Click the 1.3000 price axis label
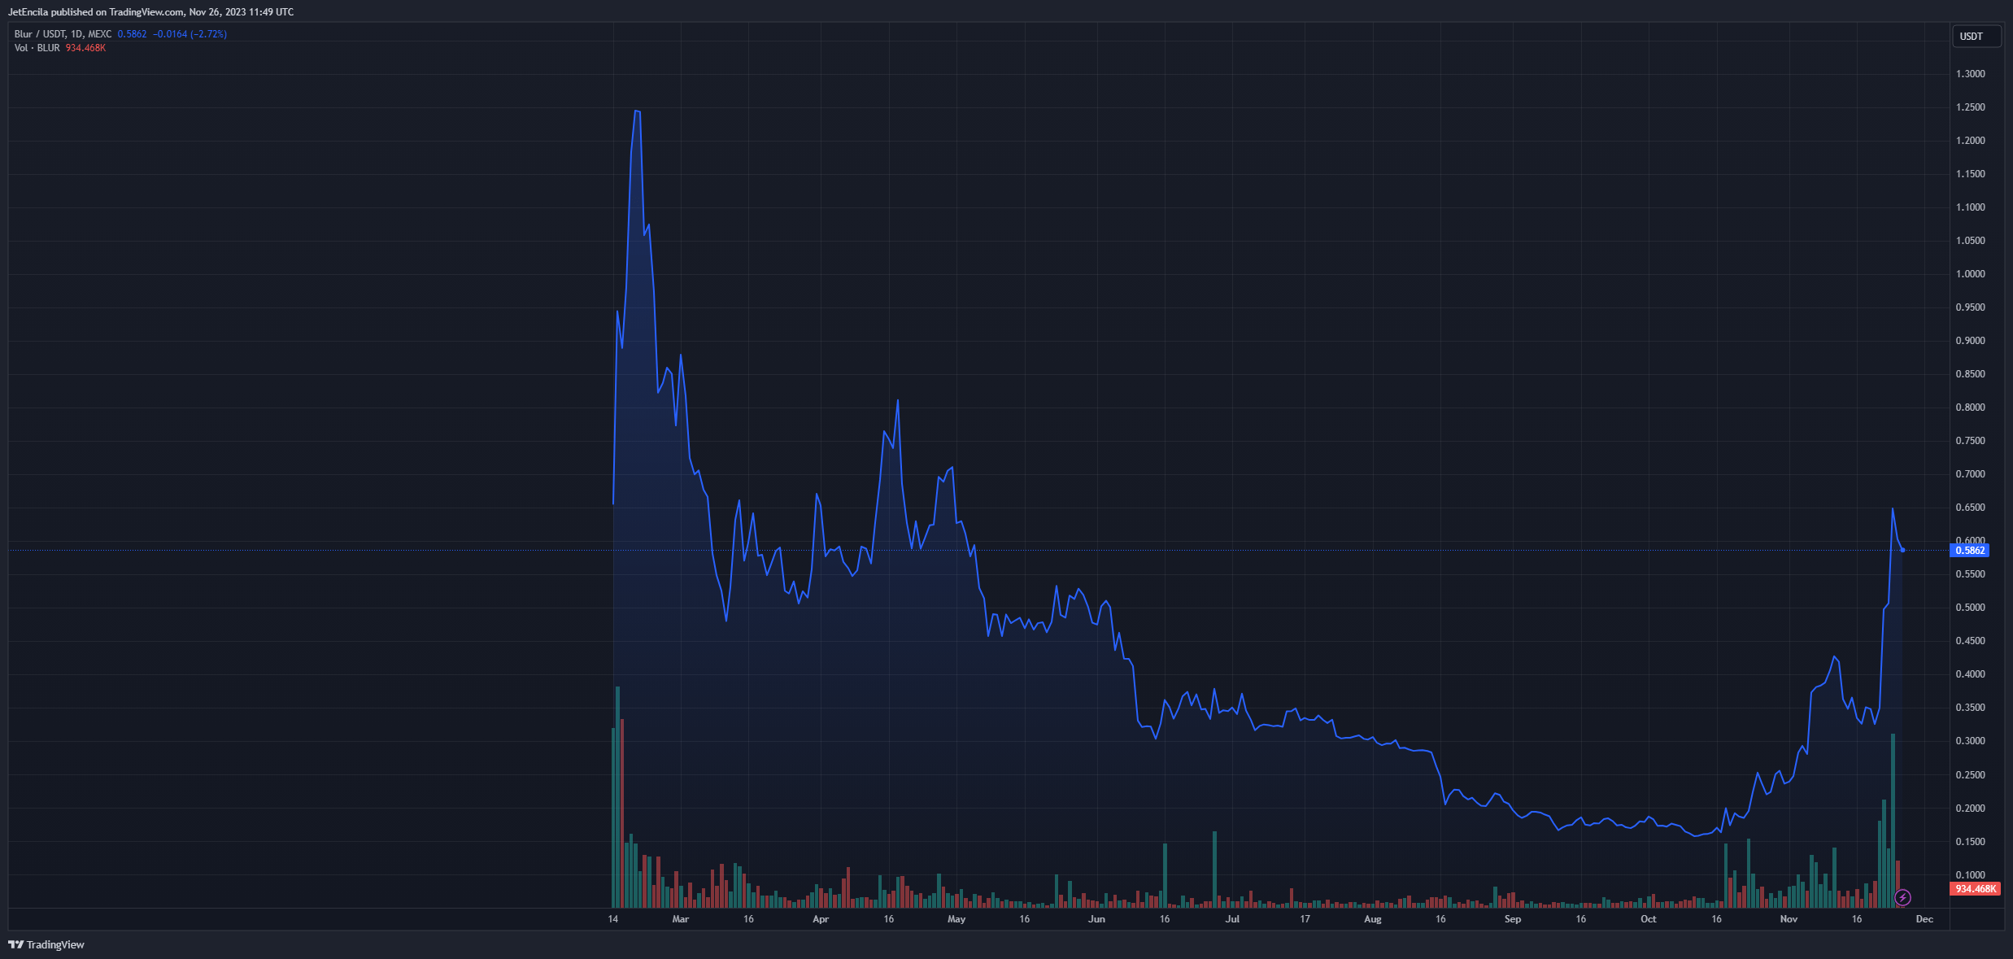 pos(1971,74)
